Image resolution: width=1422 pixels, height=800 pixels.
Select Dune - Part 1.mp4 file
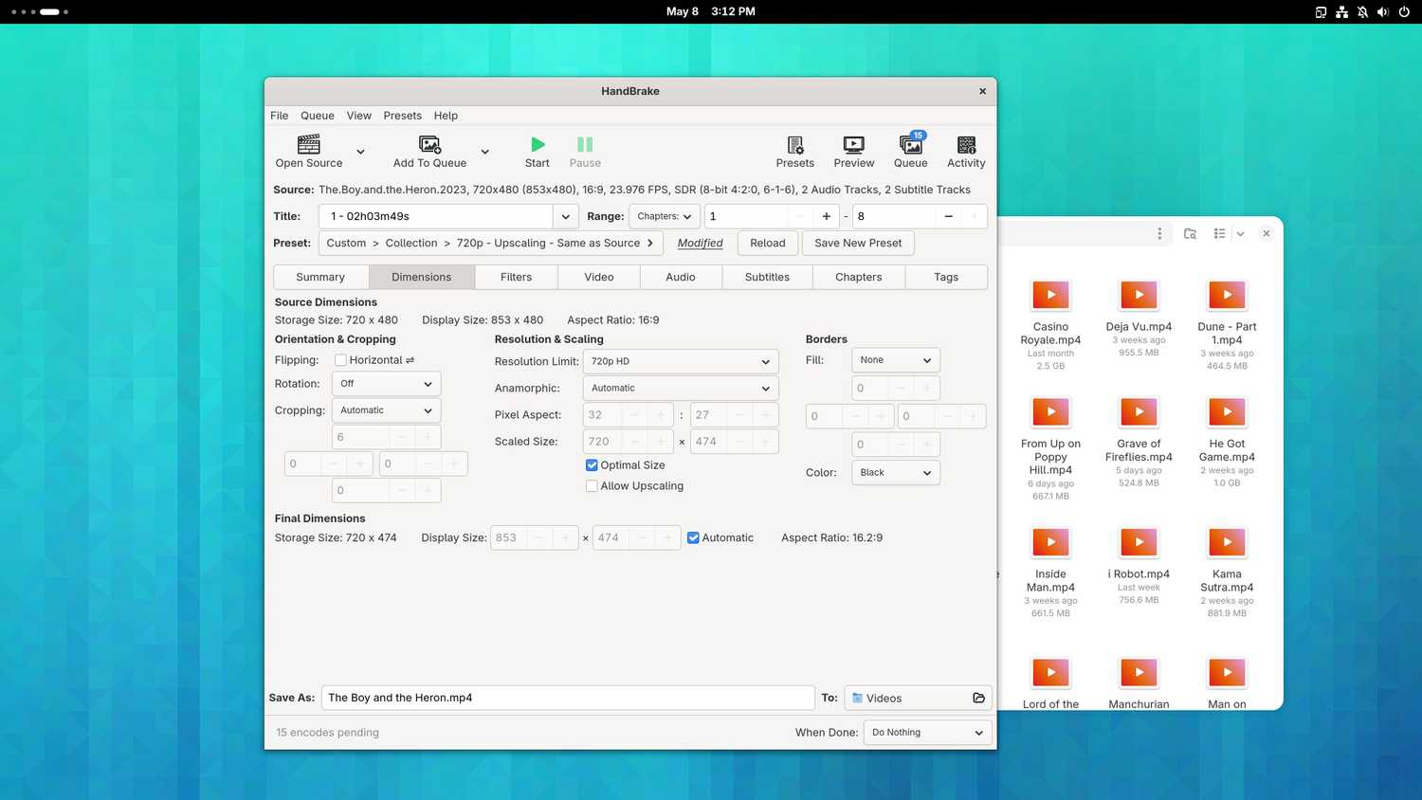pos(1227,325)
